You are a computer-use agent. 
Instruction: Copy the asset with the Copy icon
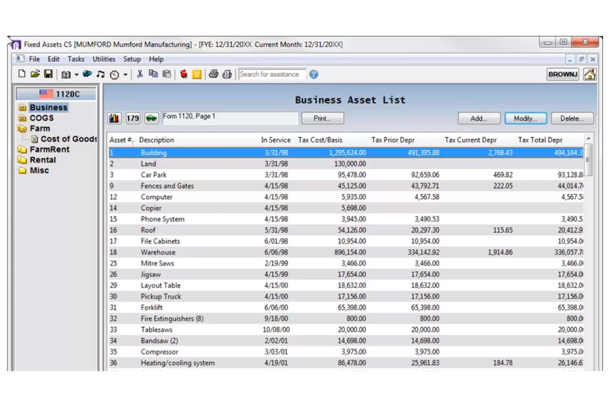pos(153,74)
